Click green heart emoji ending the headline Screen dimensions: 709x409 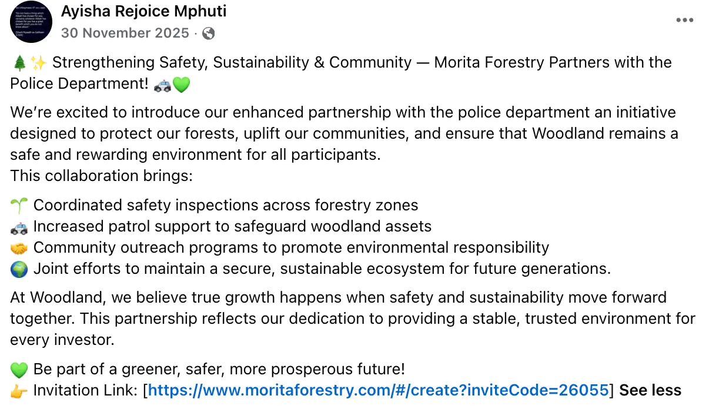[181, 85]
